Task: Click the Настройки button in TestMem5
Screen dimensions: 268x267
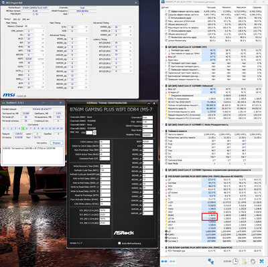Action: point(42,143)
